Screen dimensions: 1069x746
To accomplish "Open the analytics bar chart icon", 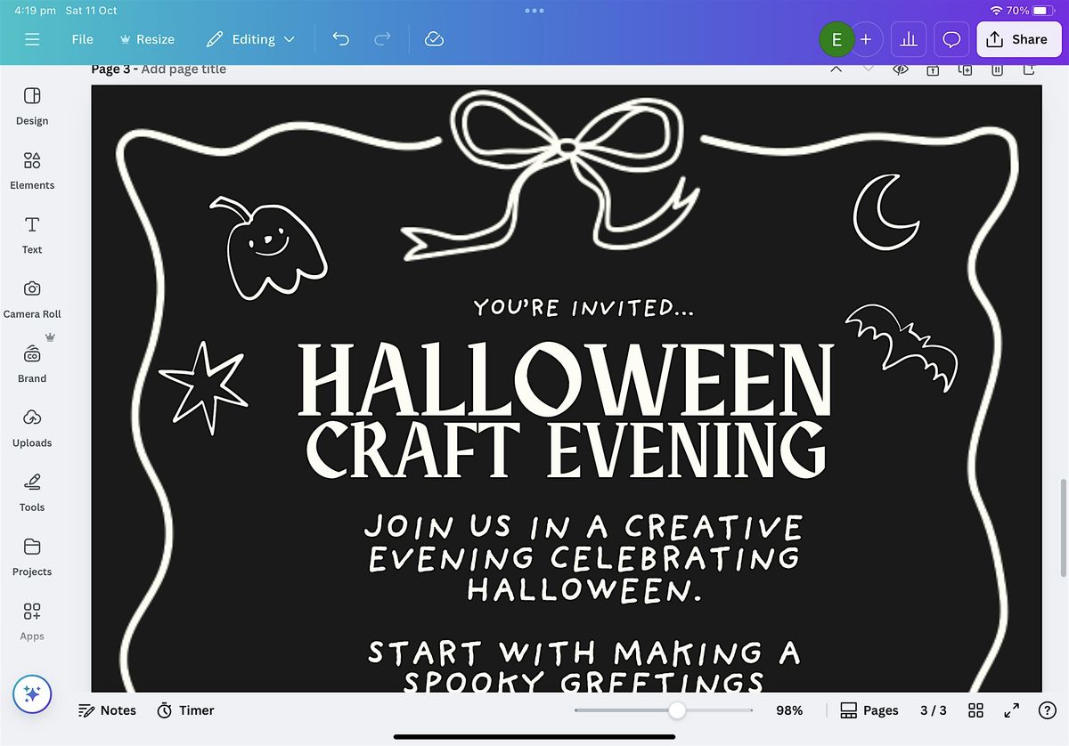I will click(909, 39).
